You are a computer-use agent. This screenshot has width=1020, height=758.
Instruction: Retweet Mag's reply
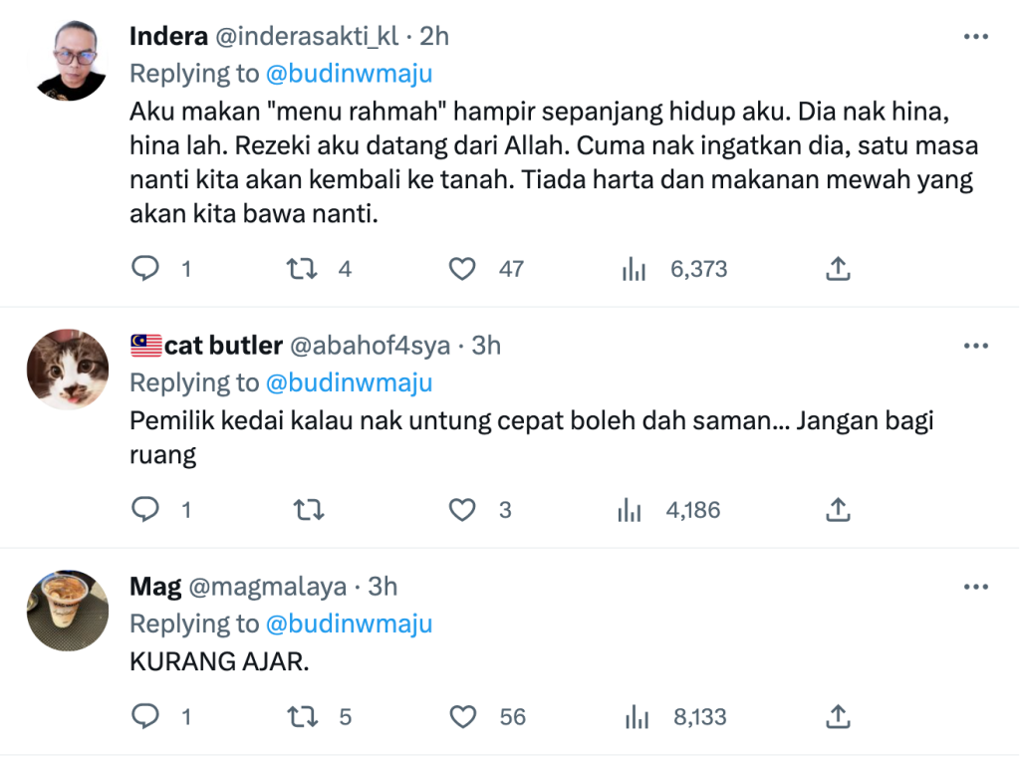[302, 716]
